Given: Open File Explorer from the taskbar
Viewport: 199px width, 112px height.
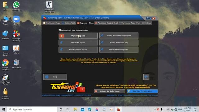Looking at the screenshot, I should (x=75, y=109).
